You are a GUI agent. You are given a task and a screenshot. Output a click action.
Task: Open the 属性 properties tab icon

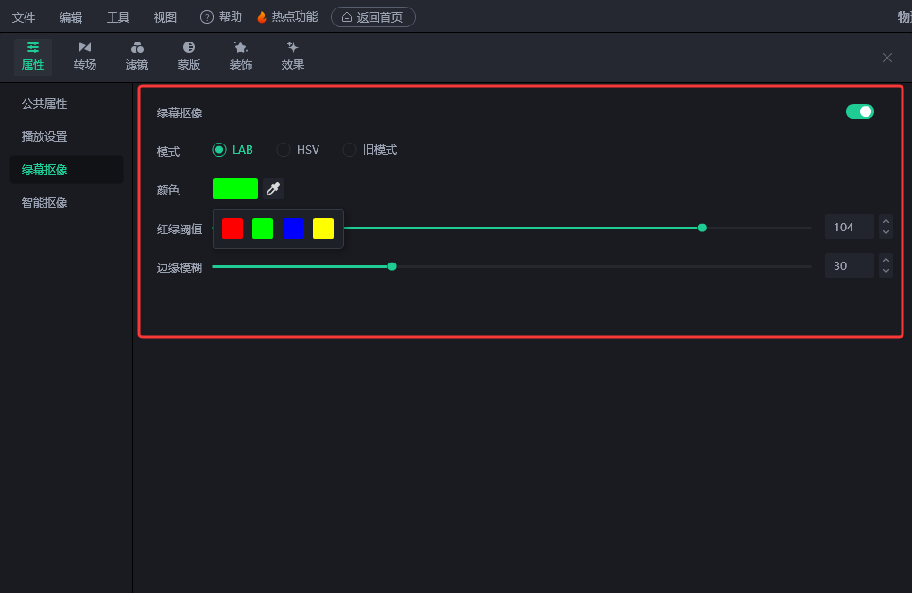[33, 48]
